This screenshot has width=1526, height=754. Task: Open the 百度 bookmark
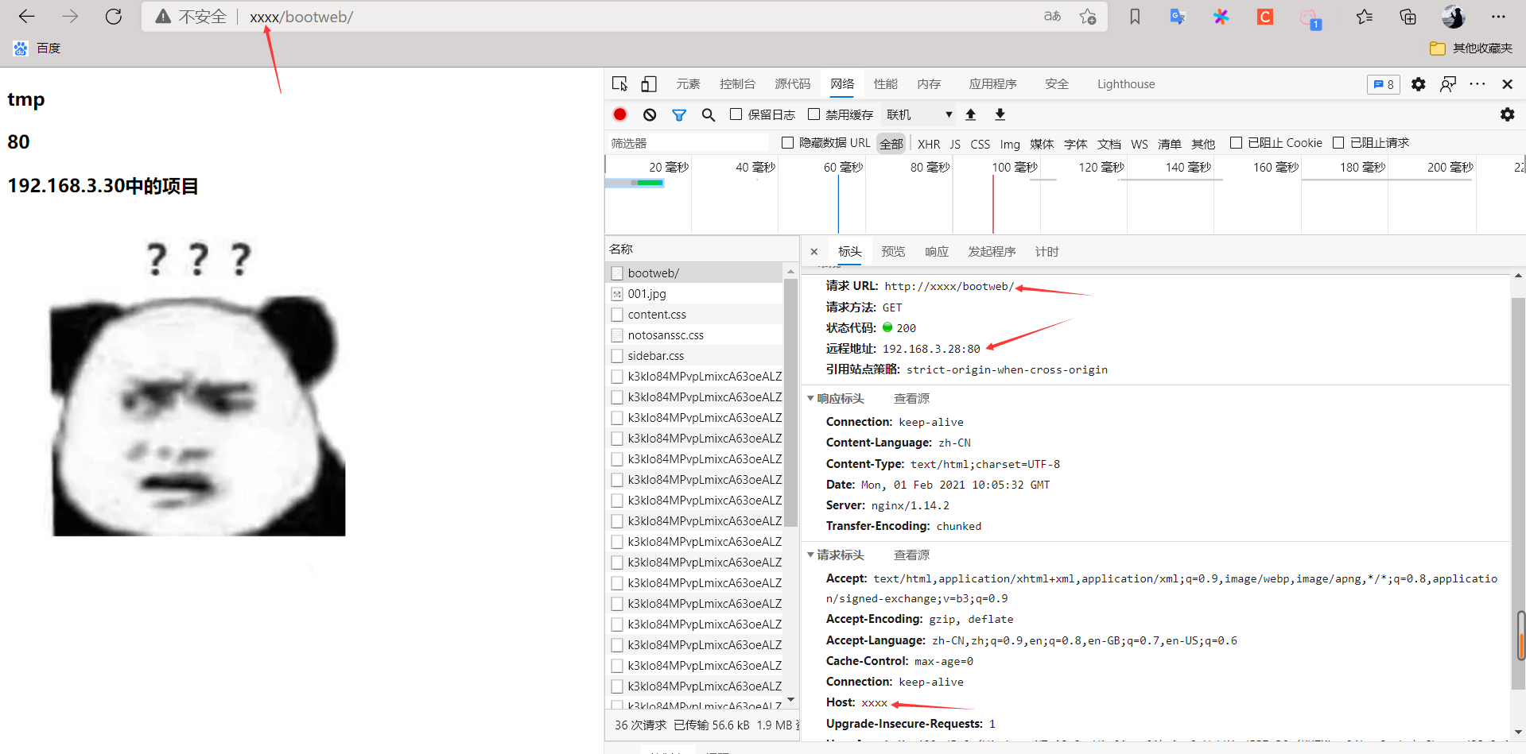37,48
